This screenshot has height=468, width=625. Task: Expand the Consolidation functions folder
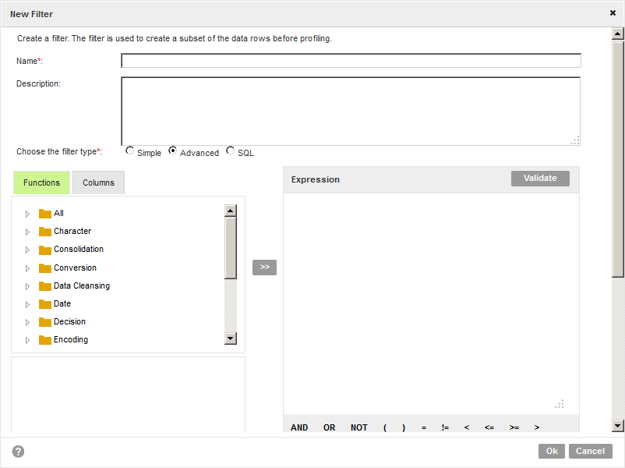(27, 250)
